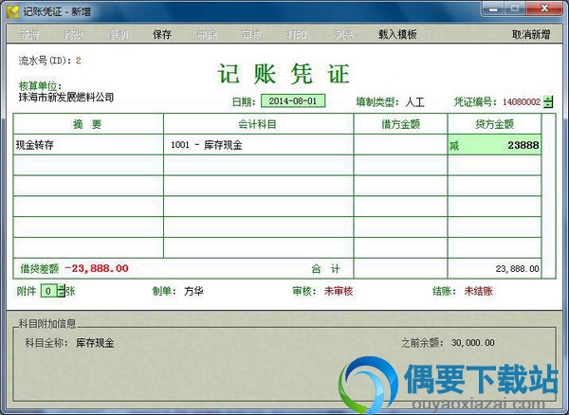Click the 保存 toolbar button

click(162, 34)
